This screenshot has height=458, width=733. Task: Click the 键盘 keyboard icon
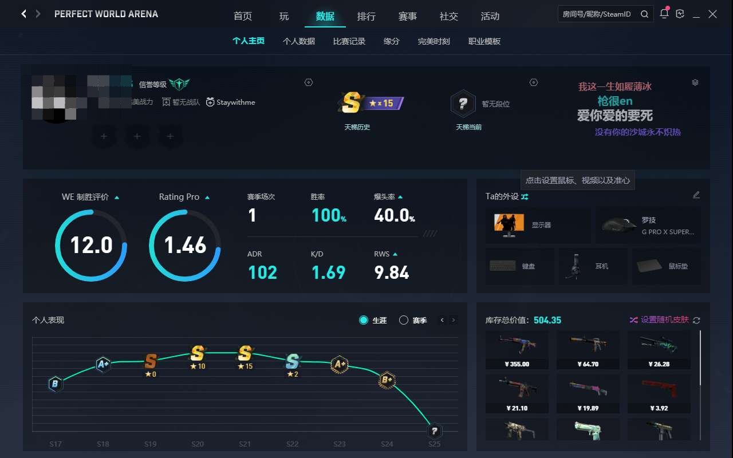[x=503, y=266]
